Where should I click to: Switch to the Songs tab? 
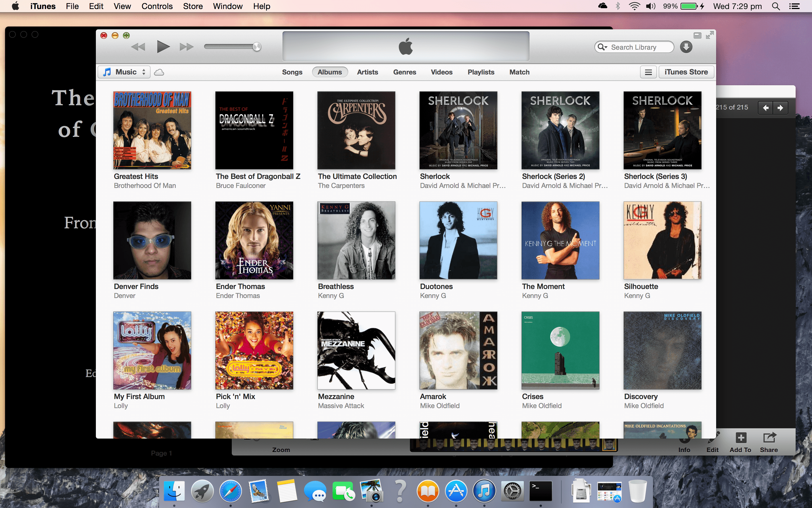(292, 72)
